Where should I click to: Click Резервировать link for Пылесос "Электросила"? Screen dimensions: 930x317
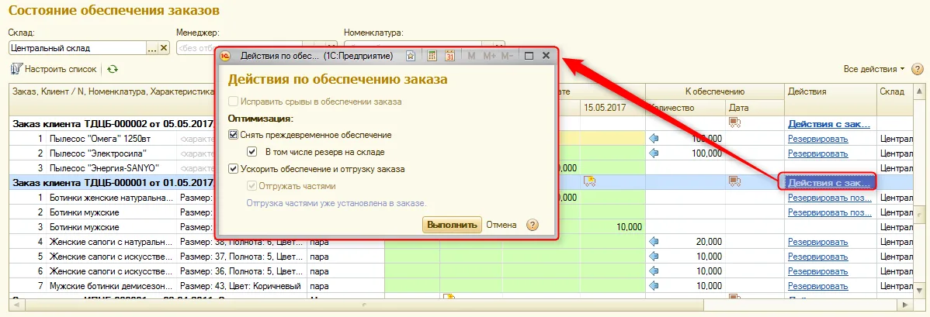[818, 153]
